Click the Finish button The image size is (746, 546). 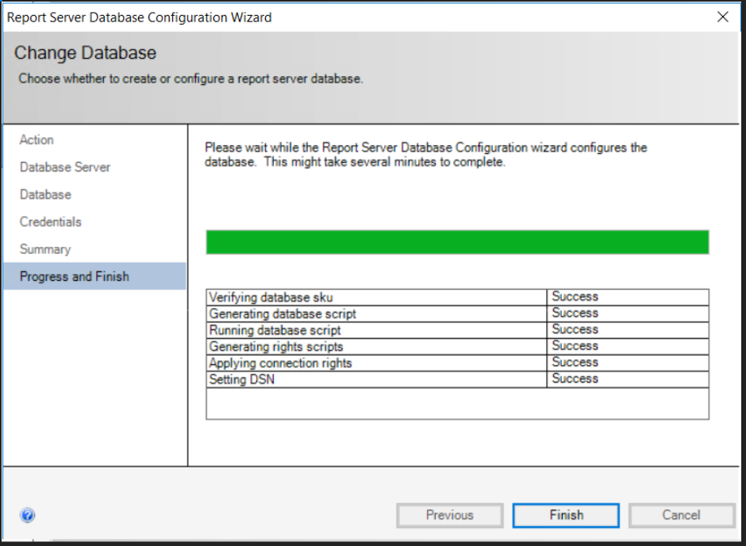(x=565, y=515)
